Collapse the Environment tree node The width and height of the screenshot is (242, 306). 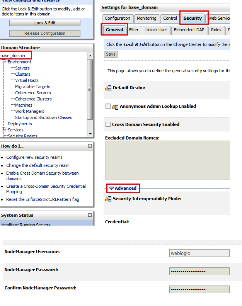pyautogui.click(x=3, y=61)
